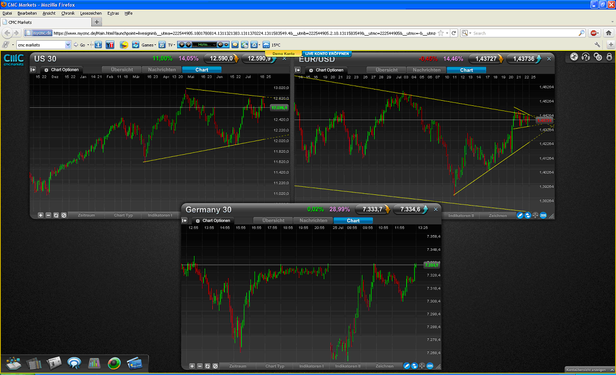Open the colored ring dock icon
Image resolution: width=616 pixels, height=375 pixels.
click(114, 363)
